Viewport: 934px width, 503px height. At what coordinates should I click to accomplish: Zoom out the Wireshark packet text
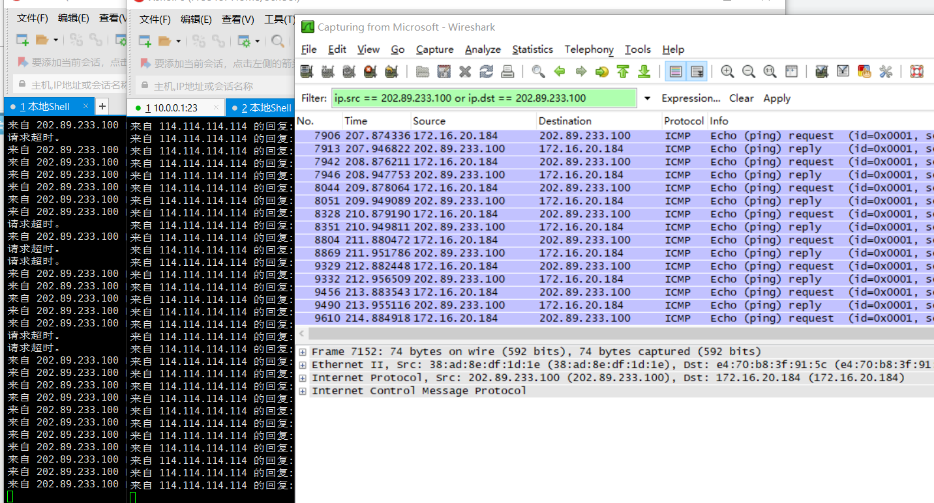749,72
